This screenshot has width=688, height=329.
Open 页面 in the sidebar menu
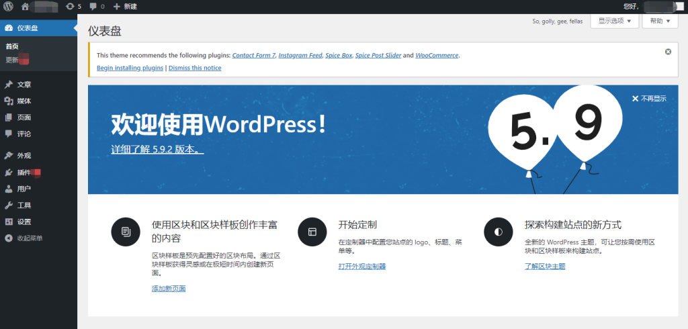pos(24,117)
